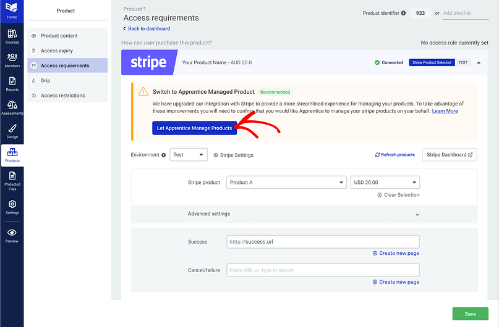Open the Environment Test dropdown
Viewport: 499px width, 327px height.
click(189, 155)
